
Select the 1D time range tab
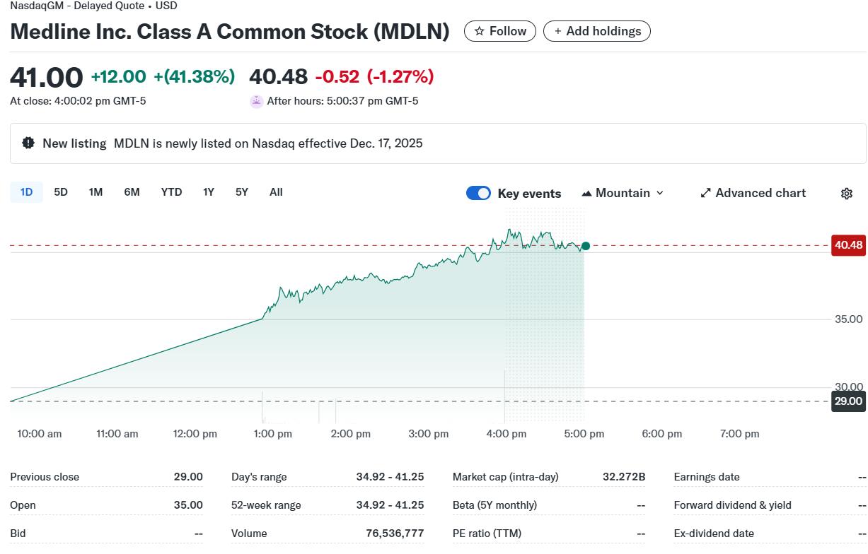pos(26,192)
